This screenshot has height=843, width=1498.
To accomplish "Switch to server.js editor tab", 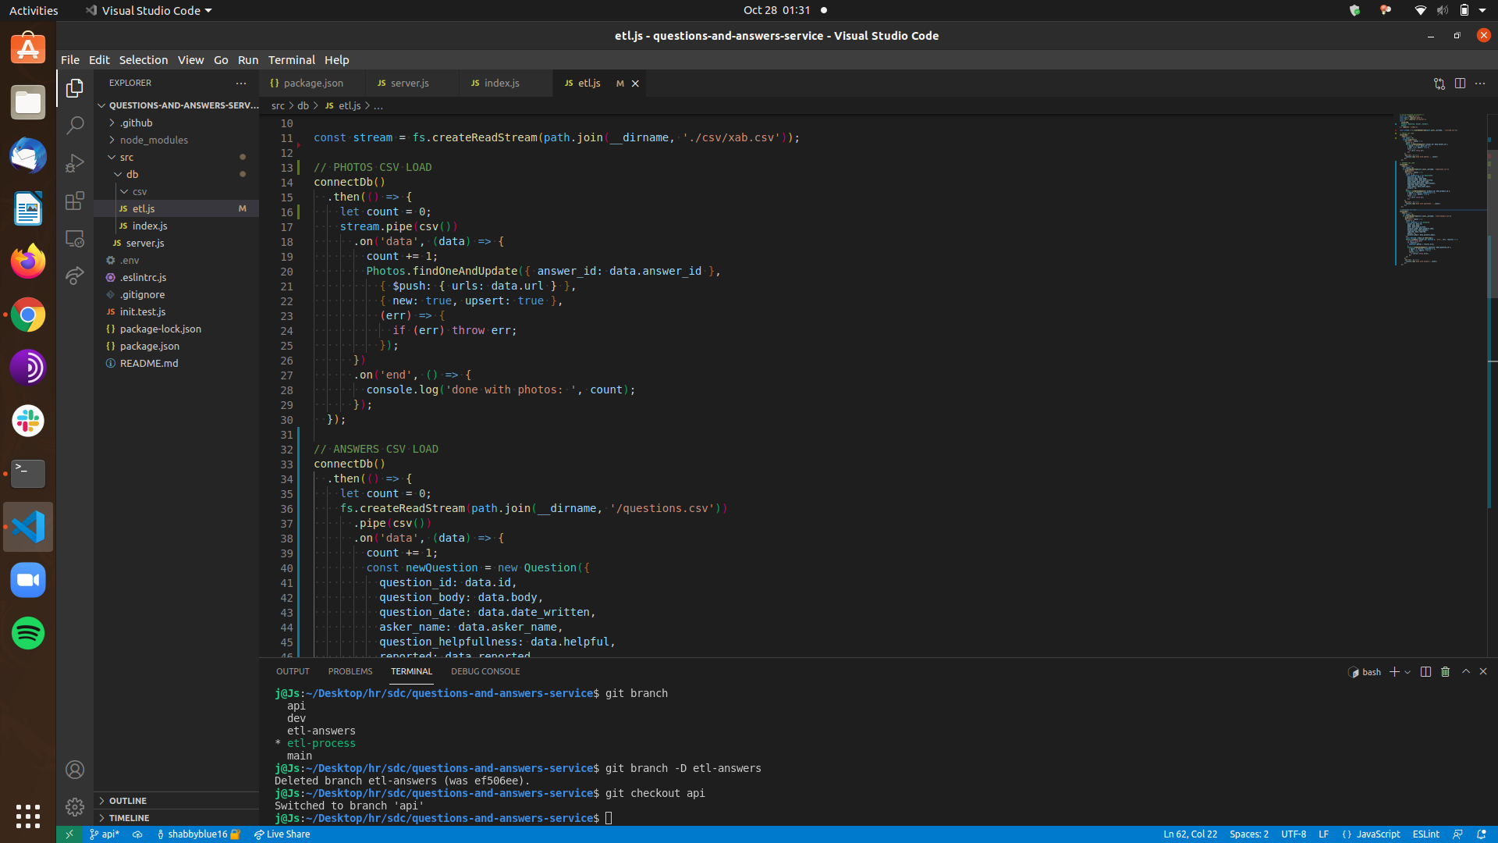I will [x=410, y=84].
